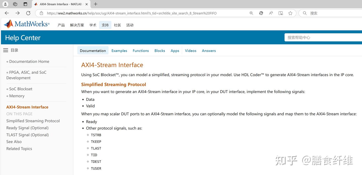Go to Documentation Home link
The width and height of the screenshot is (362, 175).
click(x=29, y=61)
